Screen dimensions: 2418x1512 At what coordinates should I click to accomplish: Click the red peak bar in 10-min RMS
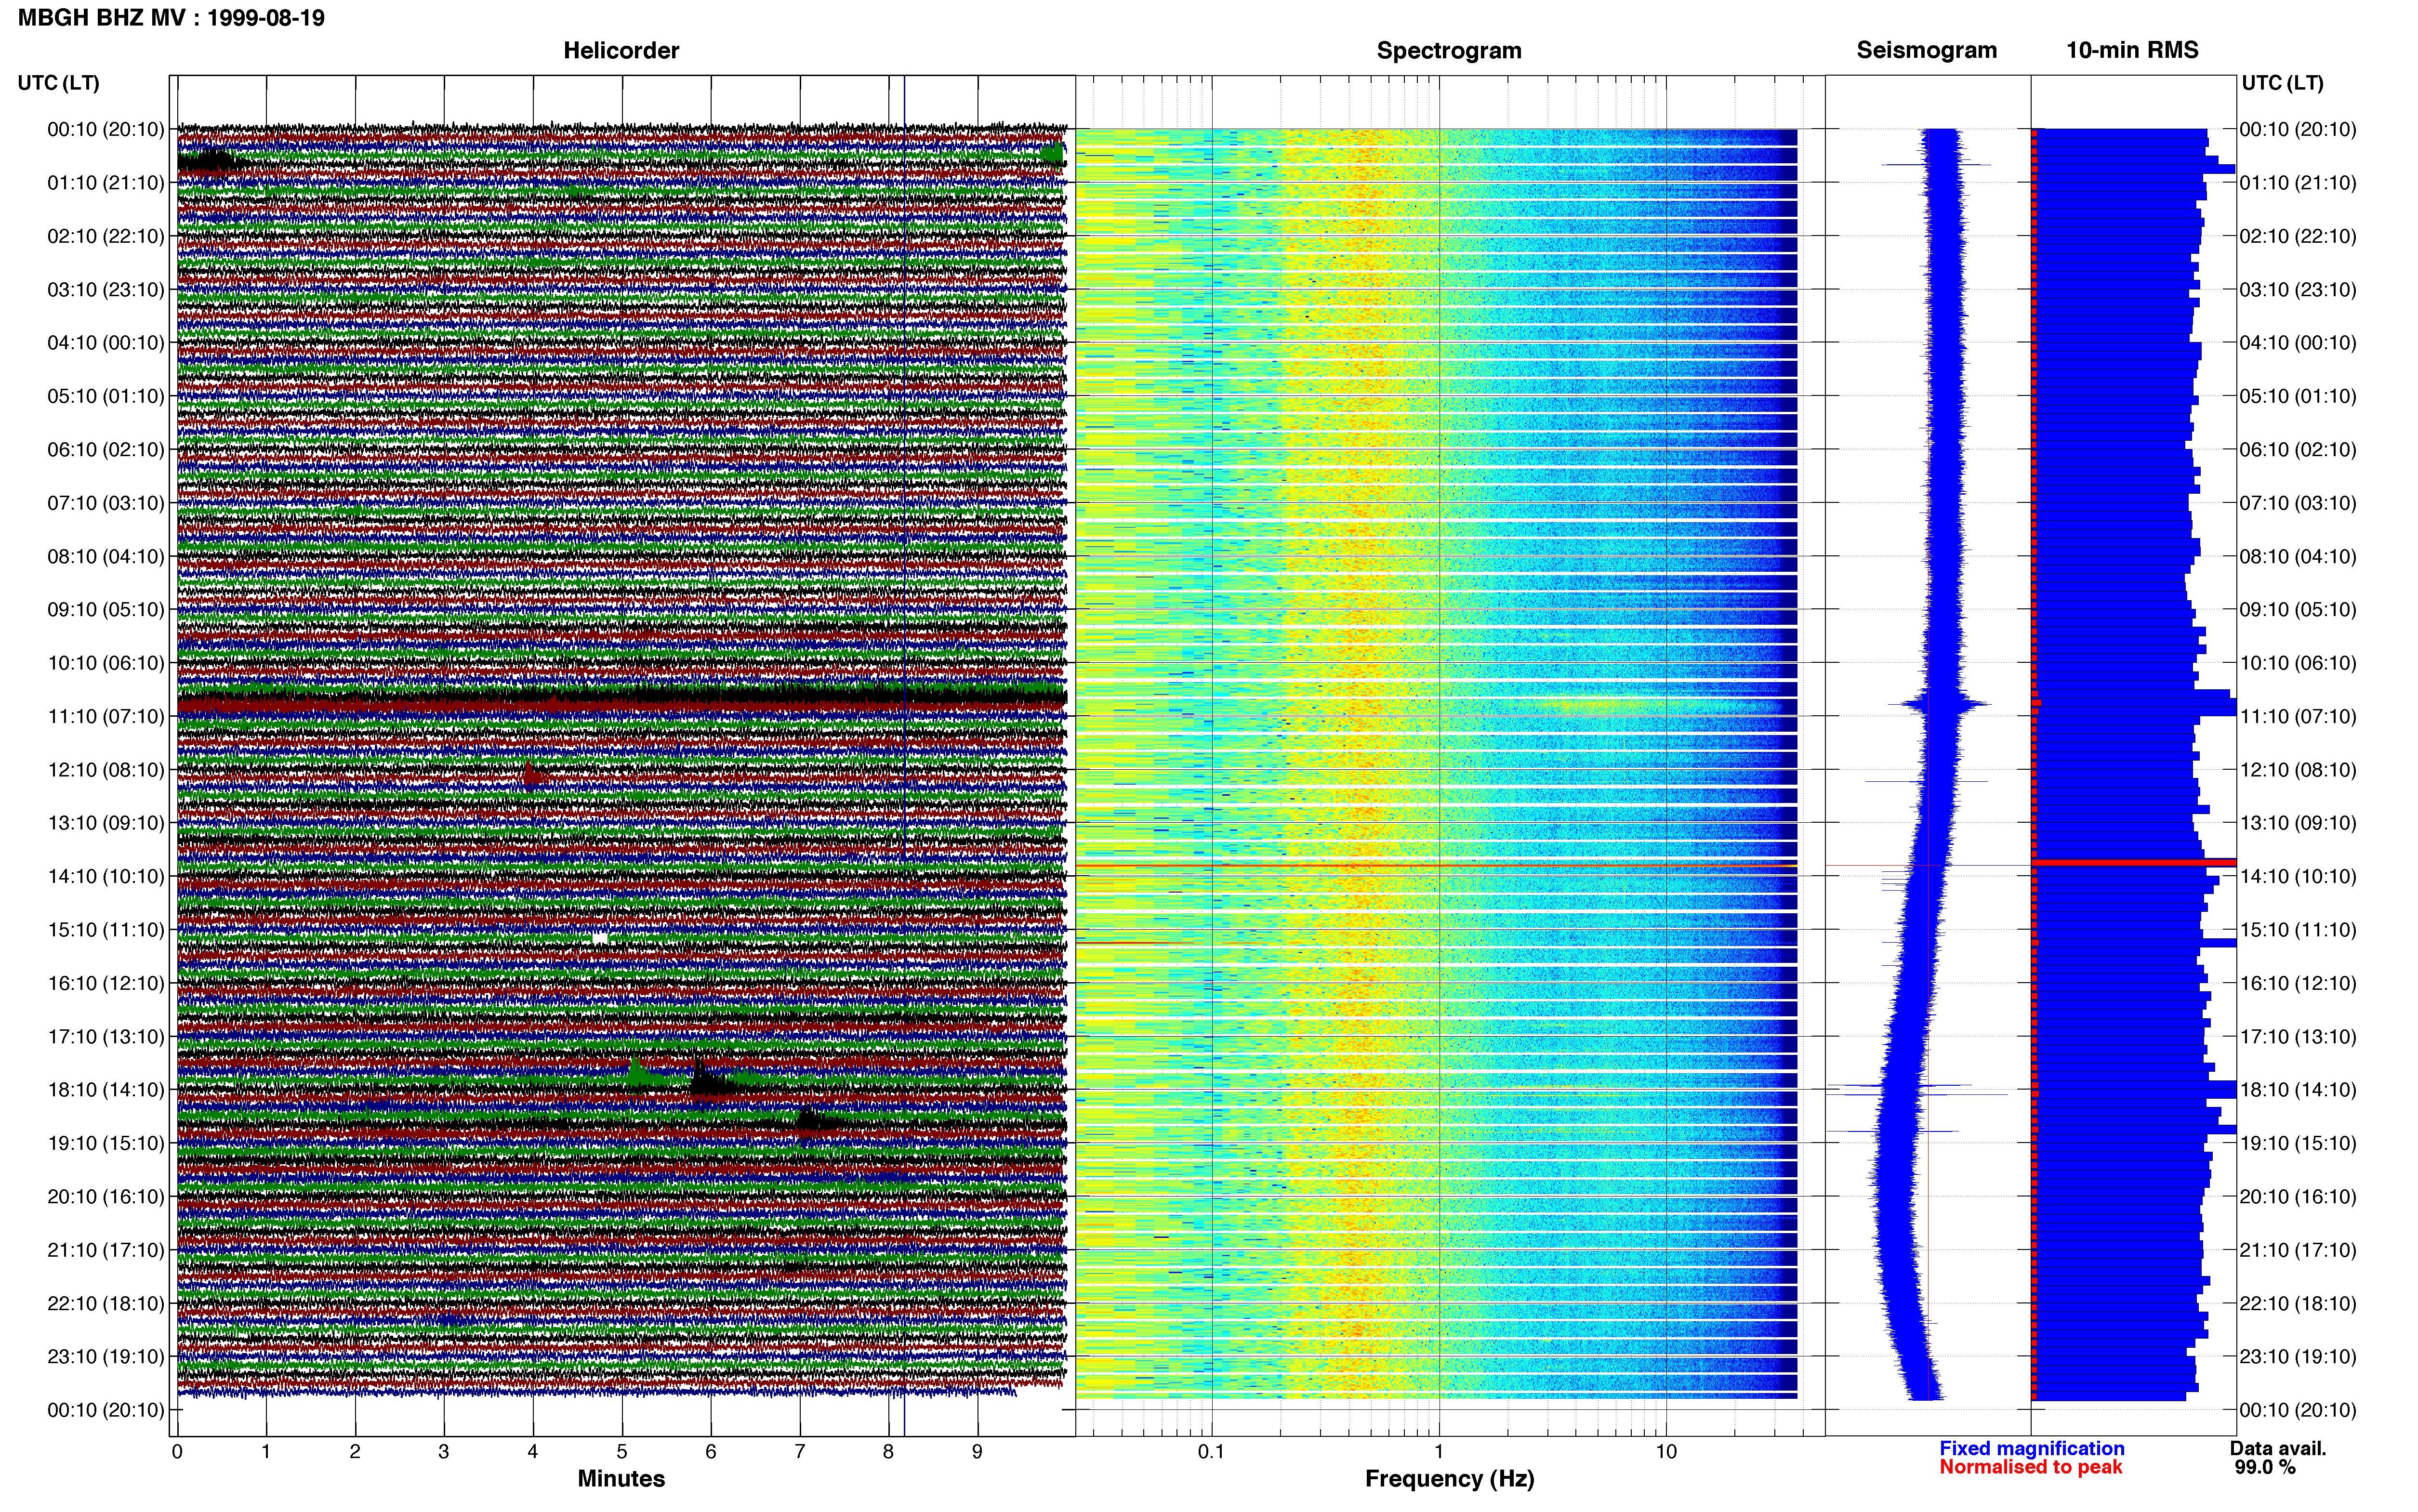2134,862
